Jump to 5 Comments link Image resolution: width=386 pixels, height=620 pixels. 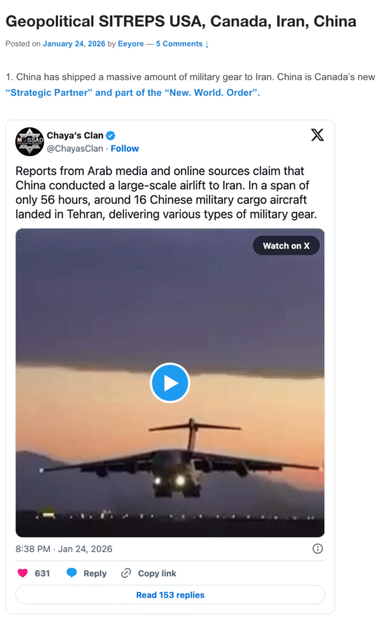click(182, 44)
